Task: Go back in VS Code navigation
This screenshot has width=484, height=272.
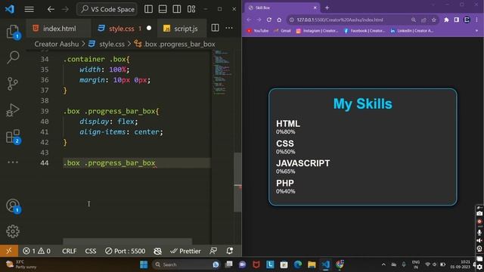Action: [x=51, y=9]
